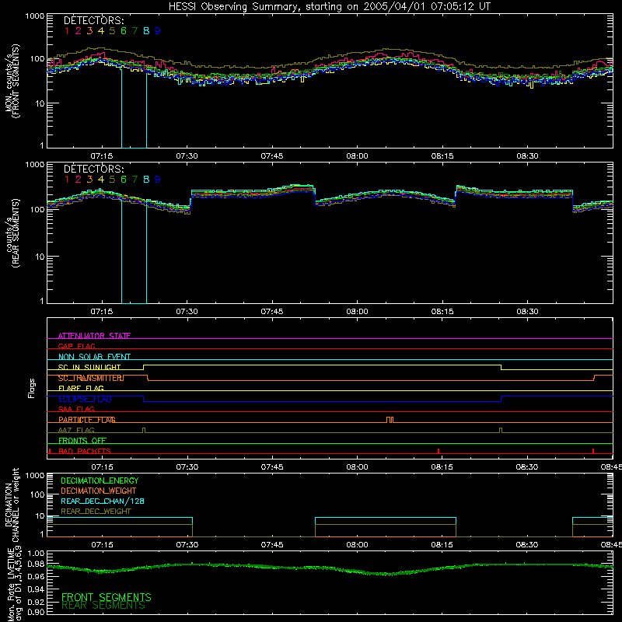
Task: Click the ECLIPSE_FLAG label
Action: 85,399
